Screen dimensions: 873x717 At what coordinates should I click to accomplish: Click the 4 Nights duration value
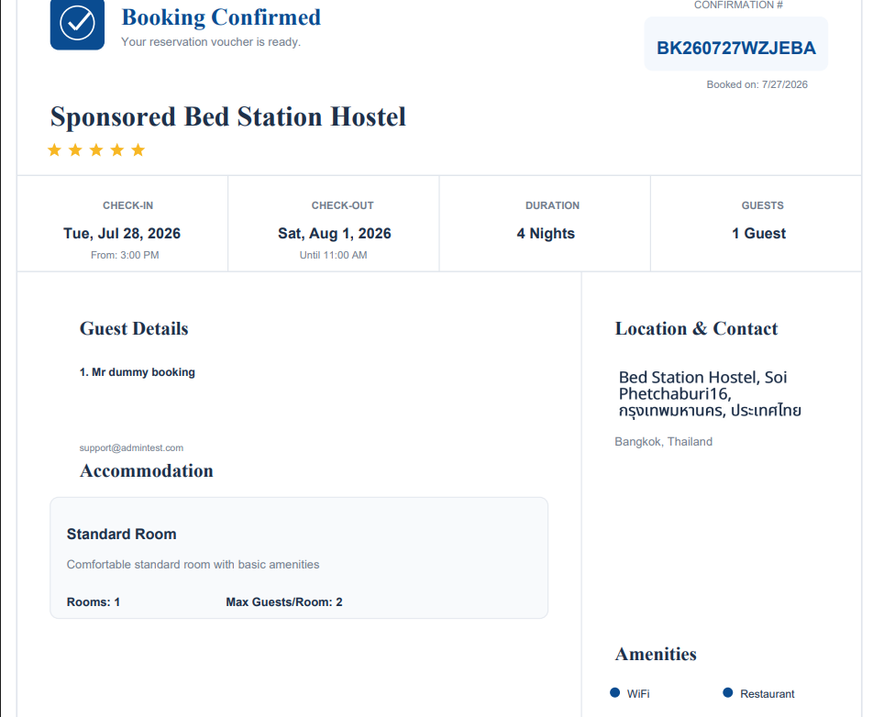[546, 233]
